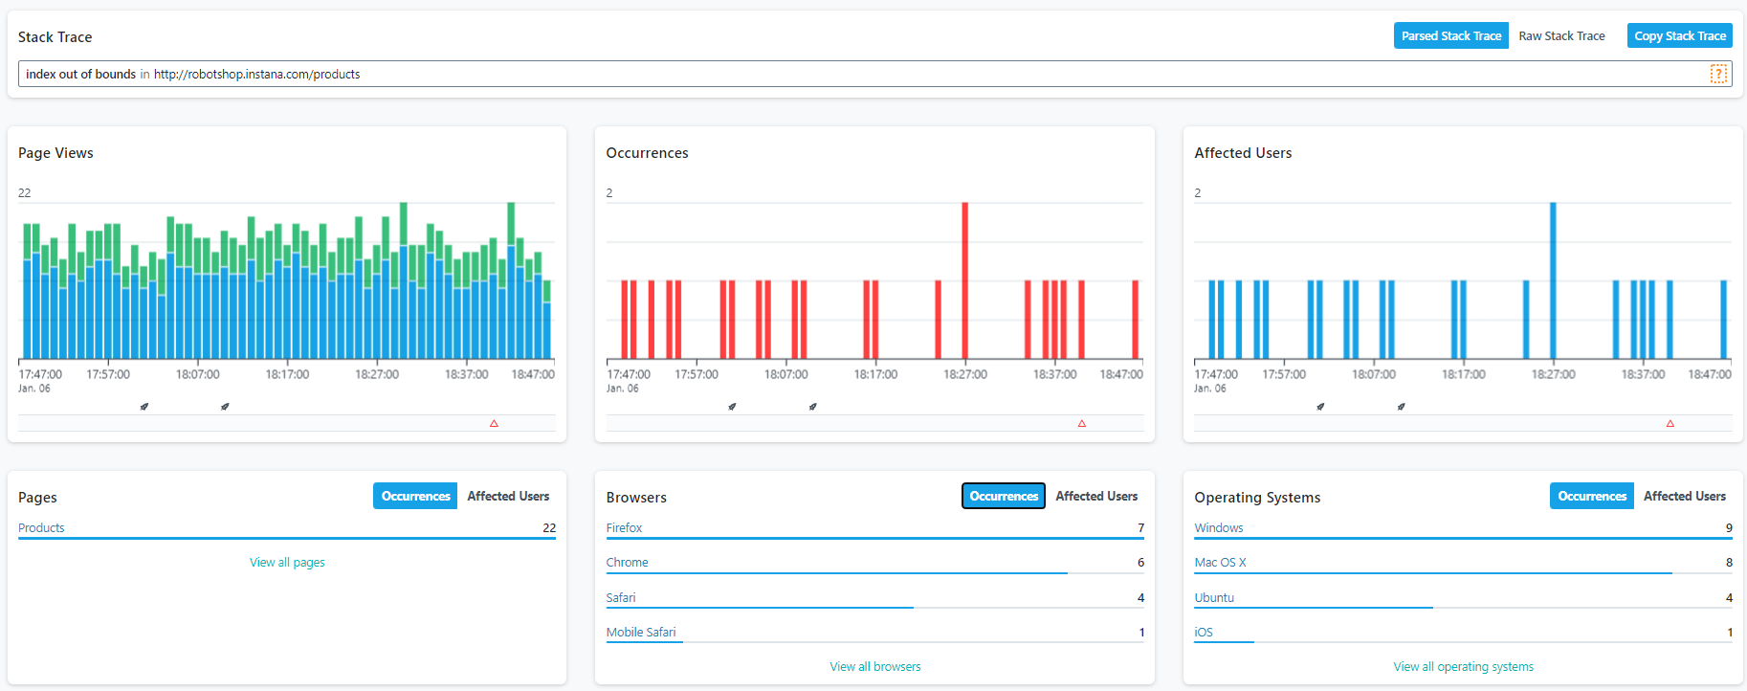Select Affected Users tab in Operating Systems panel

1684,496
